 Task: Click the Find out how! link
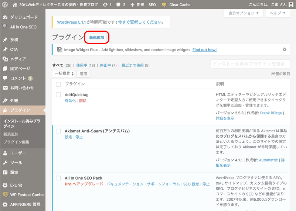coord(204,50)
